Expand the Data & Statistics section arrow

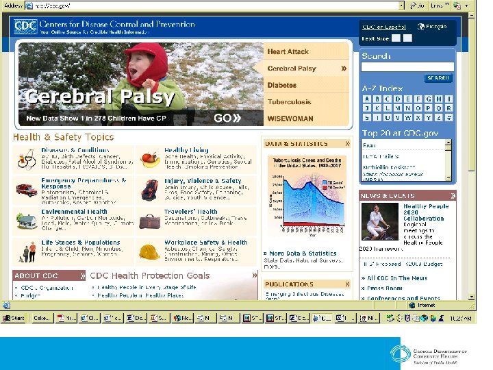coord(347,143)
